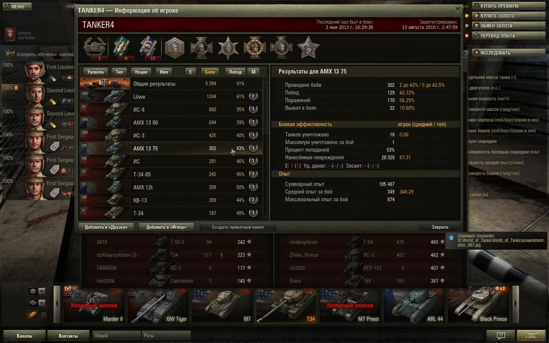Open the Контакты button

click(x=69, y=336)
